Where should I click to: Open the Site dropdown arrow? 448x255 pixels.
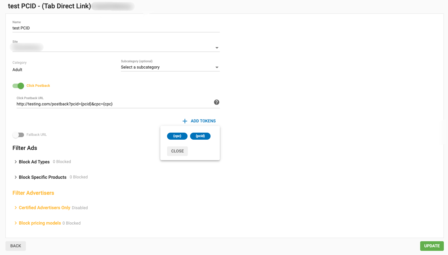point(217,48)
